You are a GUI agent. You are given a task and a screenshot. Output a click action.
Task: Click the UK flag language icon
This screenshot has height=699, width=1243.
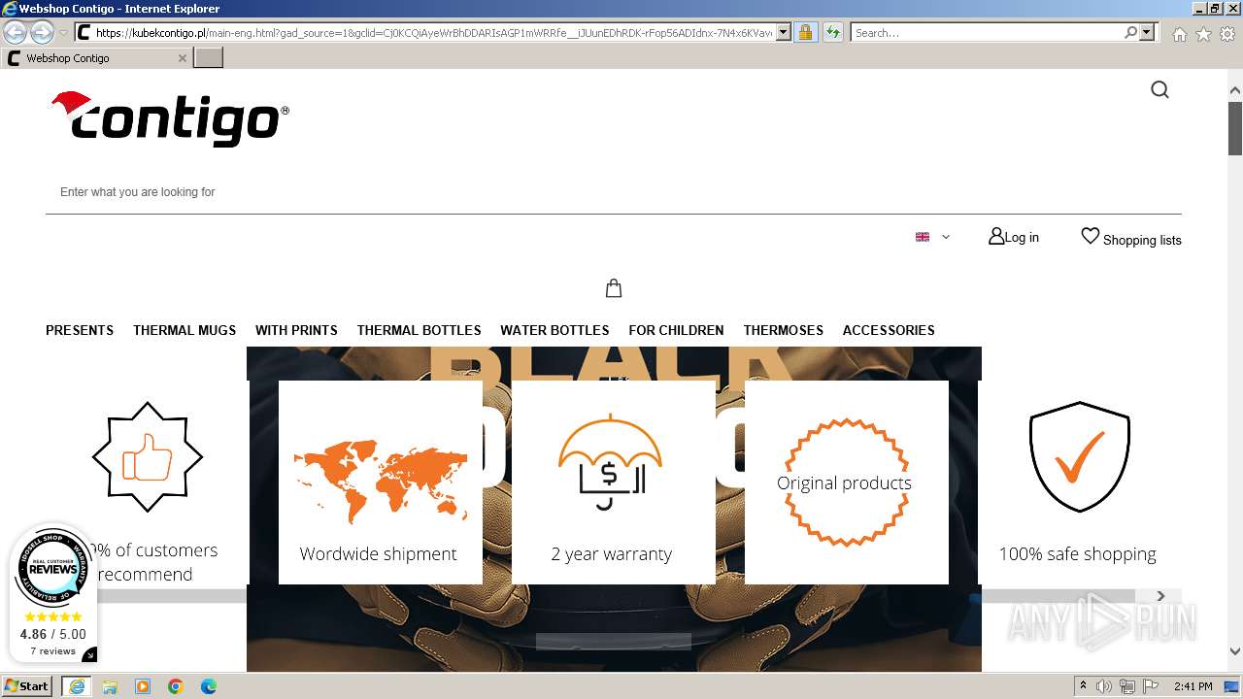[923, 237]
